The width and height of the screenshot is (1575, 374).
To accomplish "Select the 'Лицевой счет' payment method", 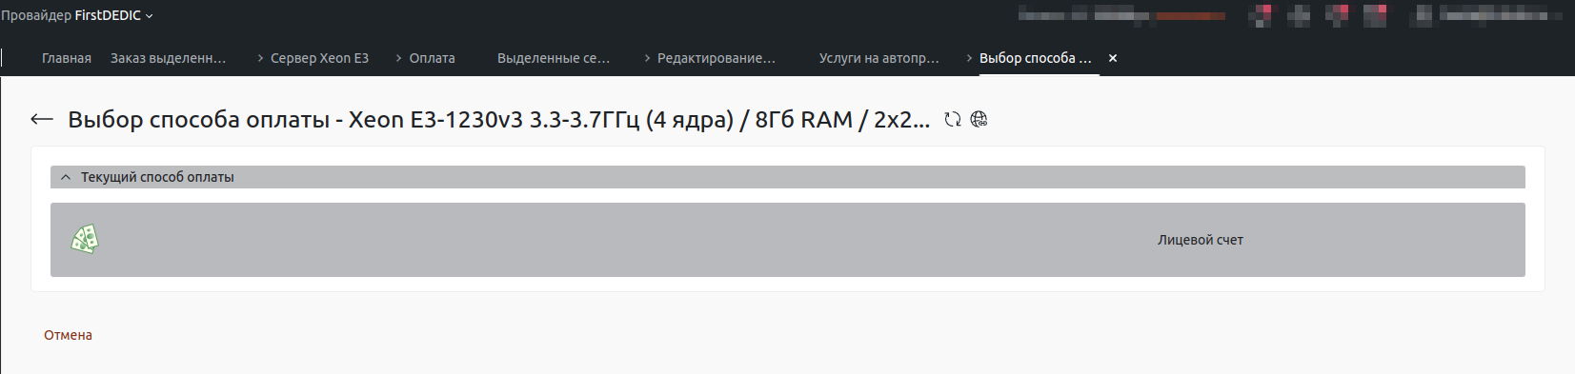I will tap(788, 240).
